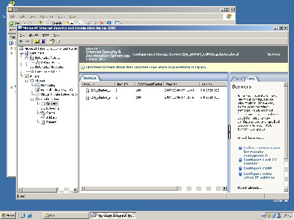
Task: Select Default Policy node in tree
Action: click(x=50, y=63)
